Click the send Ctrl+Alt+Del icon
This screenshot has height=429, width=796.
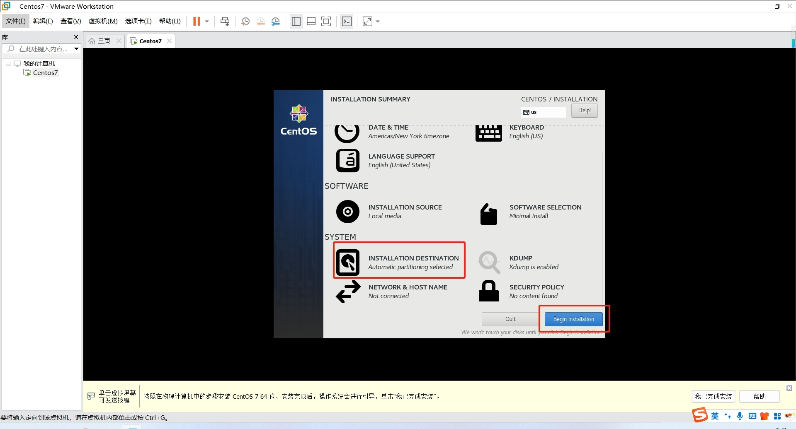[x=225, y=22]
